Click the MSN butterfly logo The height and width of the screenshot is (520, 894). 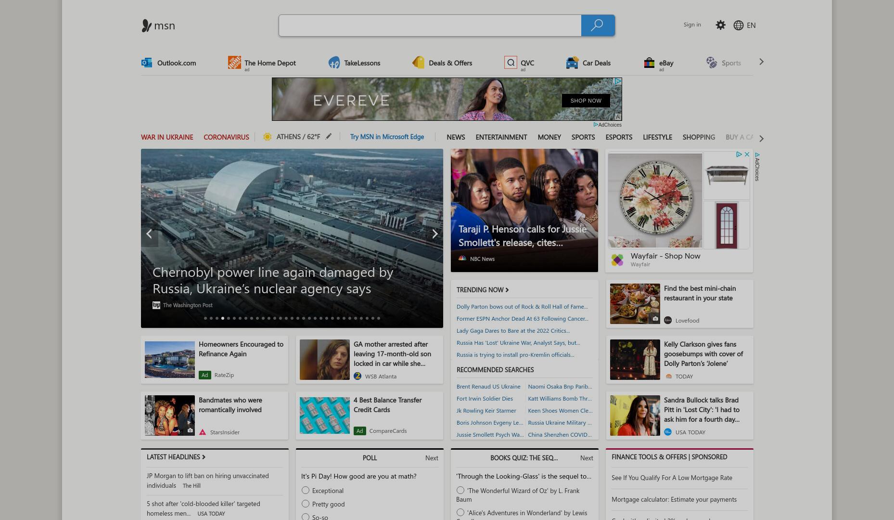point(146,26)
